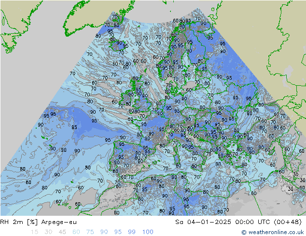Click the legend value 99

click(x=132, y=232)
